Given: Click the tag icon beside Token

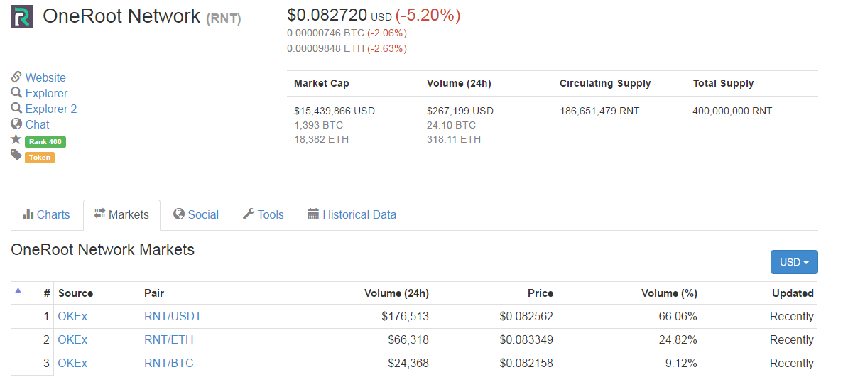Looking at the screenshot, I should tap(16, 155).
